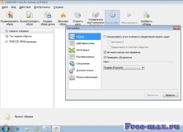Open virtual drive management (Управление виртуальными) icon
Screen dimensions: 183x132
[96, 15]
